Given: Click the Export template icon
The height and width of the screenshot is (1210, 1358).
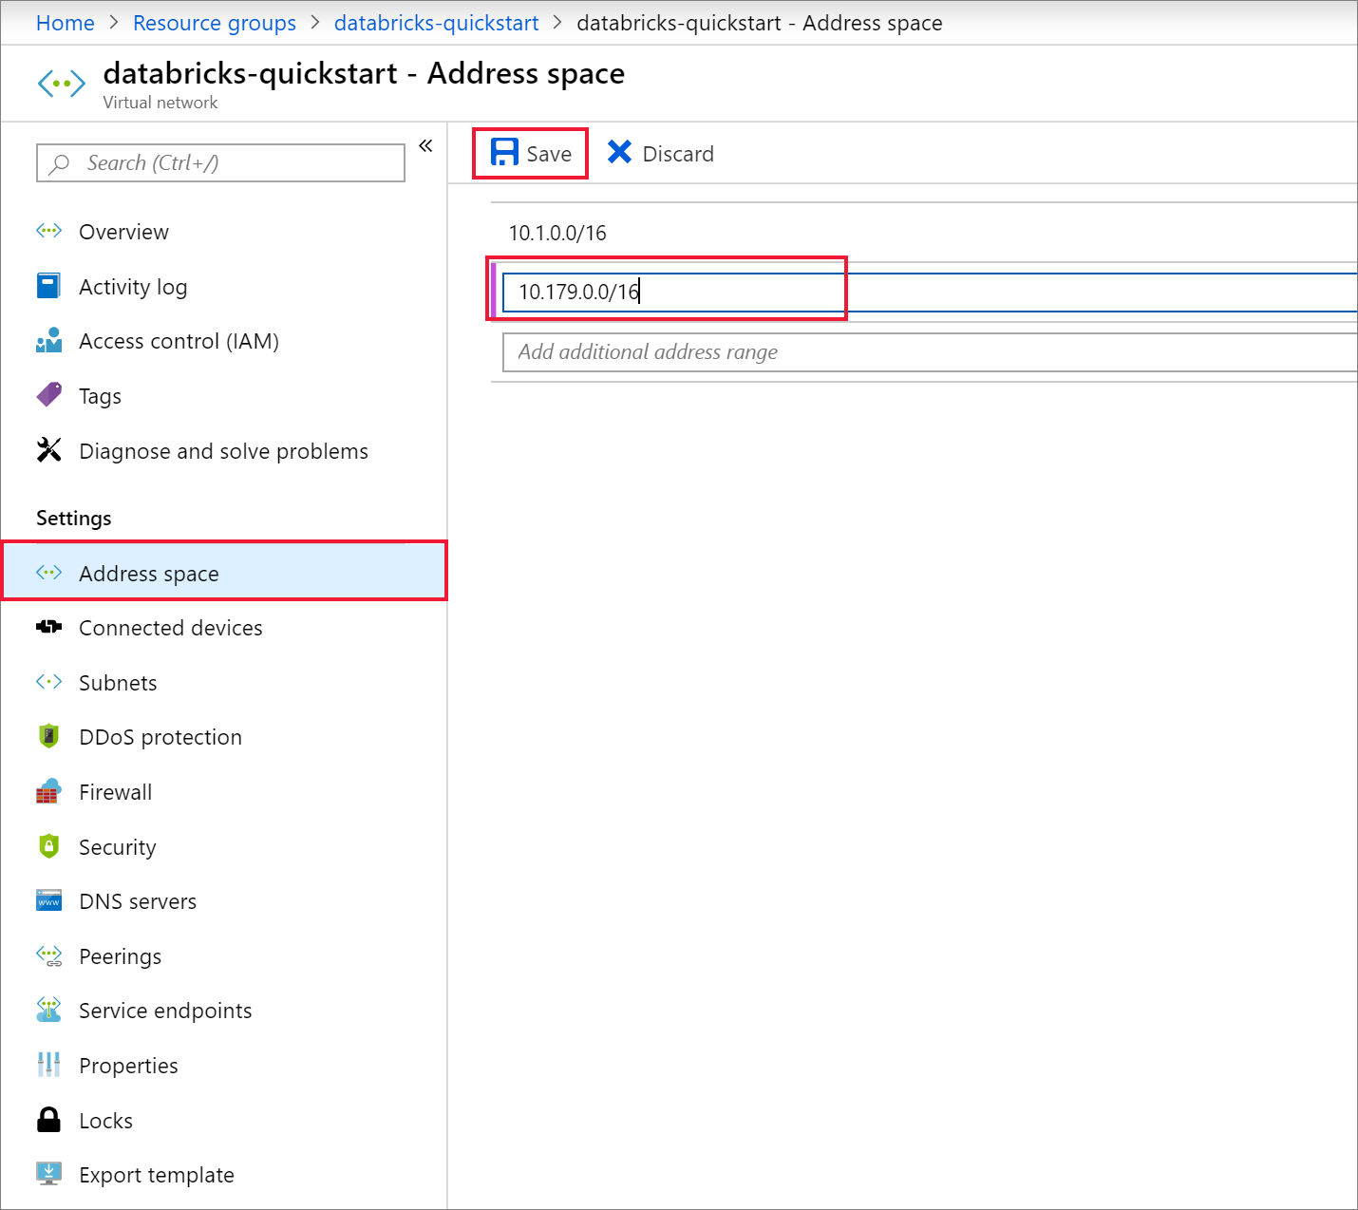Looking at the screenshot, I should pos(48,1174).
